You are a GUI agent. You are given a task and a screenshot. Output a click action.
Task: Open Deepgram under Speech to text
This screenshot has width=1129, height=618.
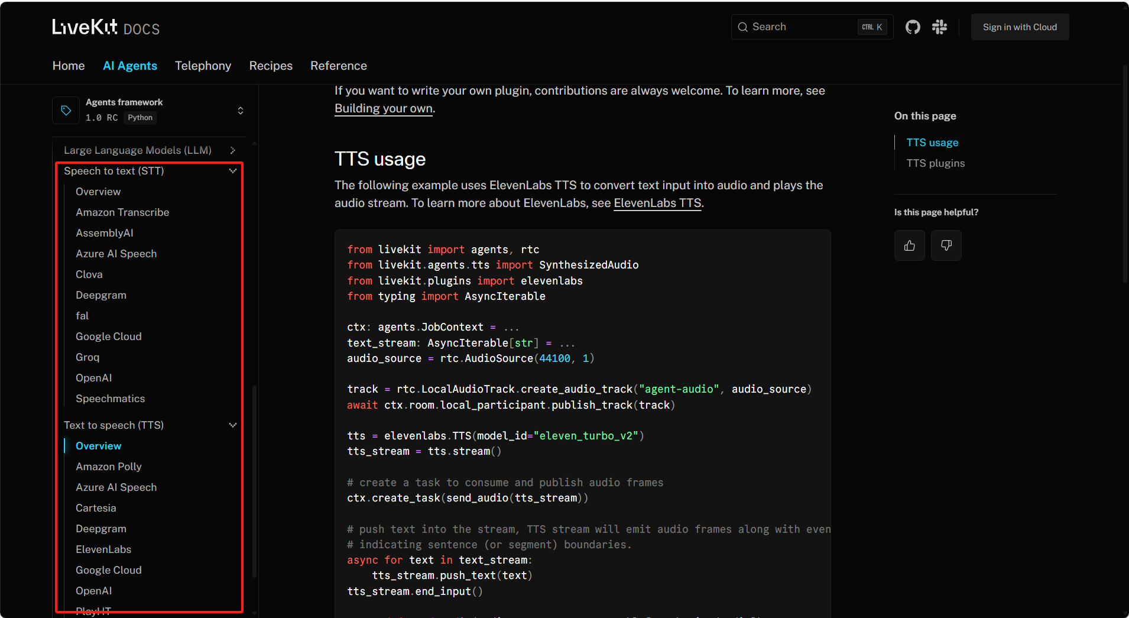(101, 295)
